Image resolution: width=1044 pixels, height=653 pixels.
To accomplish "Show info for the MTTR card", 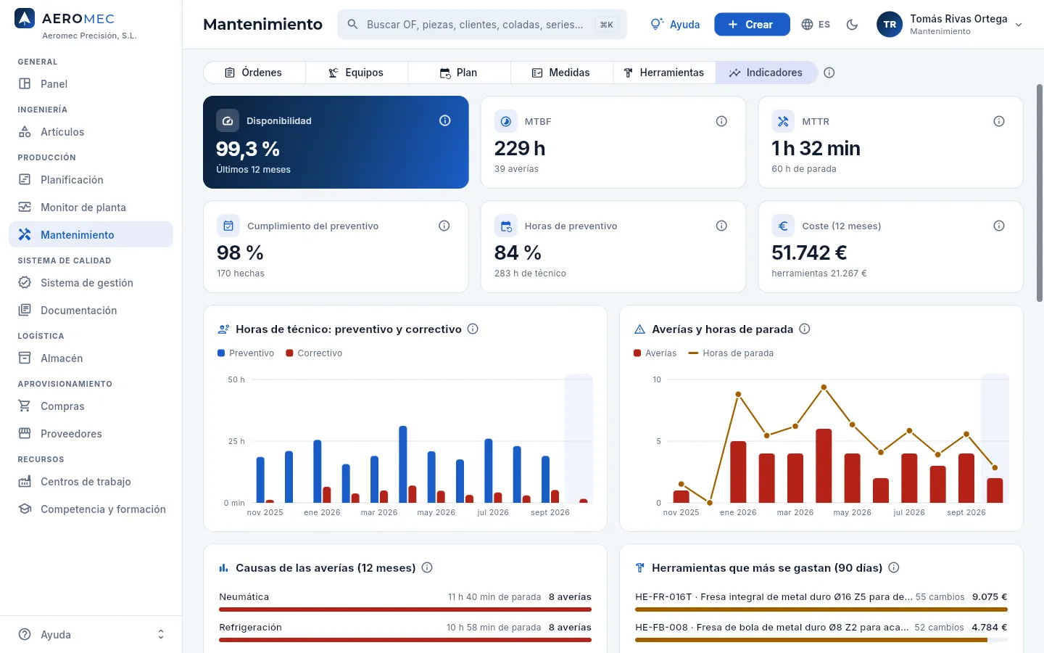I will coord(999,121).
